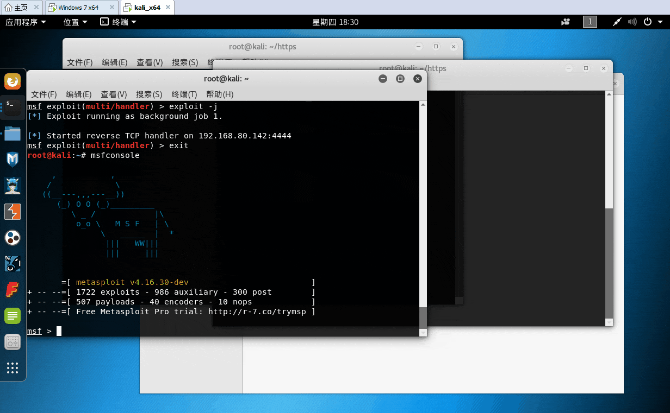Expand the 终端 app menu in top bar

[118, 22]
